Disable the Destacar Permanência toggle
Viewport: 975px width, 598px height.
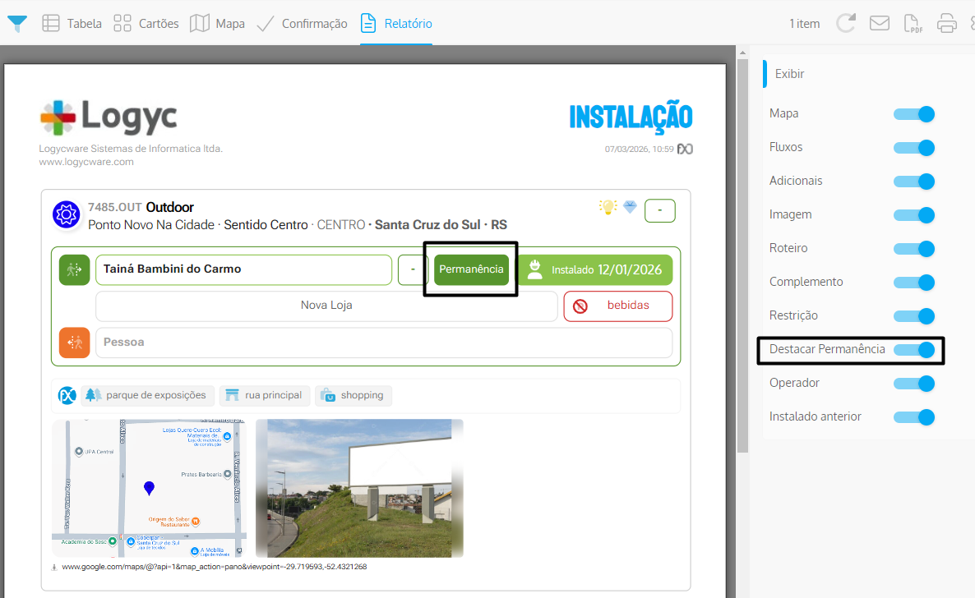pyautogui.click(x=915, y=349)
